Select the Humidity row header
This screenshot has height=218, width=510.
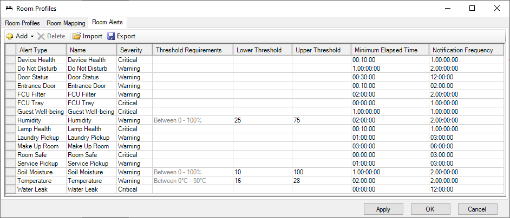click(x=10, y=120)
